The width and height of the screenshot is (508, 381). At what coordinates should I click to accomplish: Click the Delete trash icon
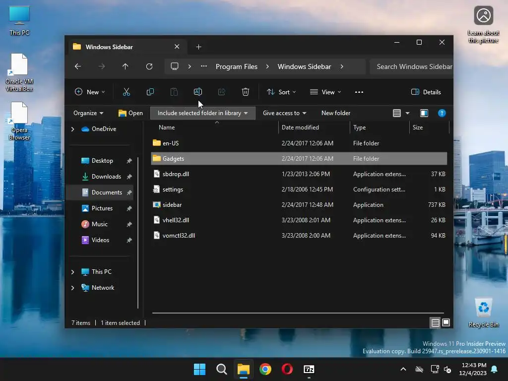coord(245,92)
